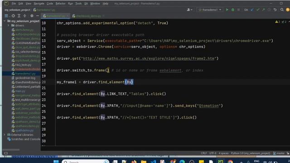Select xpathdemo.py in project tree
This screenshot has width=290, height=163.
(22, 130)
